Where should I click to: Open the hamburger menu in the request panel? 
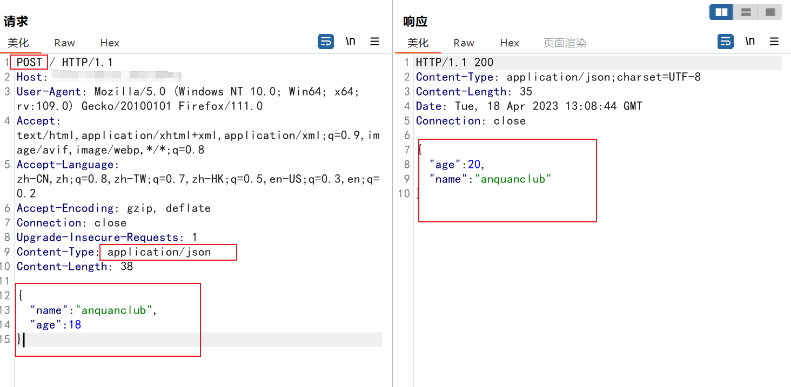pos(374,41)
